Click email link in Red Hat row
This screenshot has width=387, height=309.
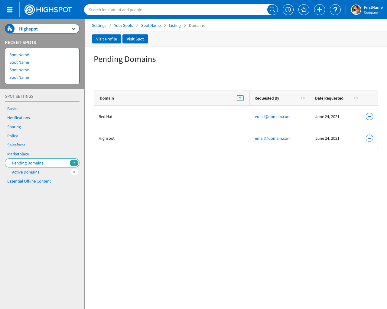(273, 116)
